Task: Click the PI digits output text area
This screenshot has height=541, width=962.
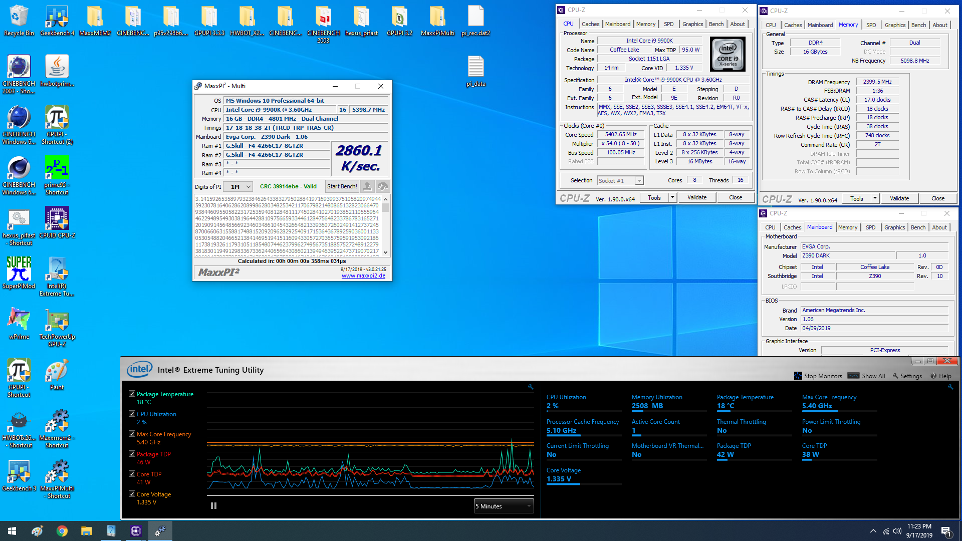Action: coord(288,225)
